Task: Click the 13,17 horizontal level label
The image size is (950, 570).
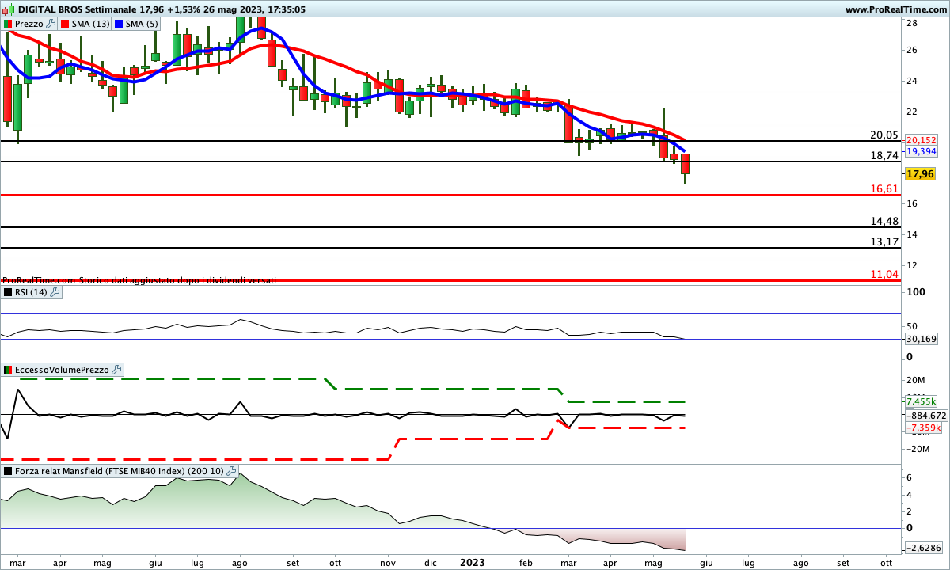Action: point(884,241)
